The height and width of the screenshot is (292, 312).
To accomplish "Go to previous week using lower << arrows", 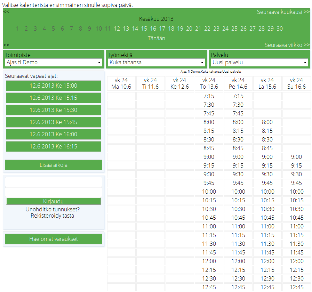I will (6, 45).
